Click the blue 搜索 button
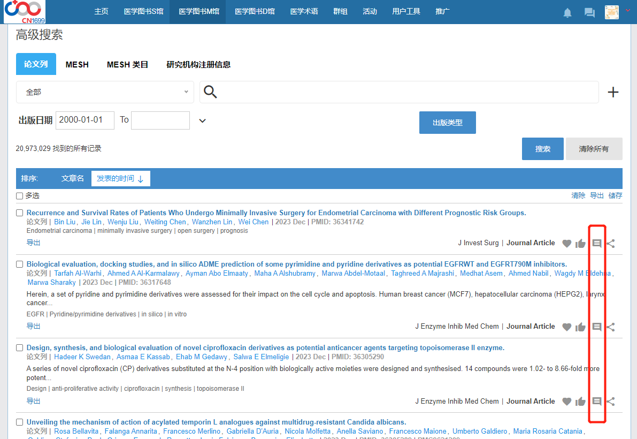 click(542, 149)
